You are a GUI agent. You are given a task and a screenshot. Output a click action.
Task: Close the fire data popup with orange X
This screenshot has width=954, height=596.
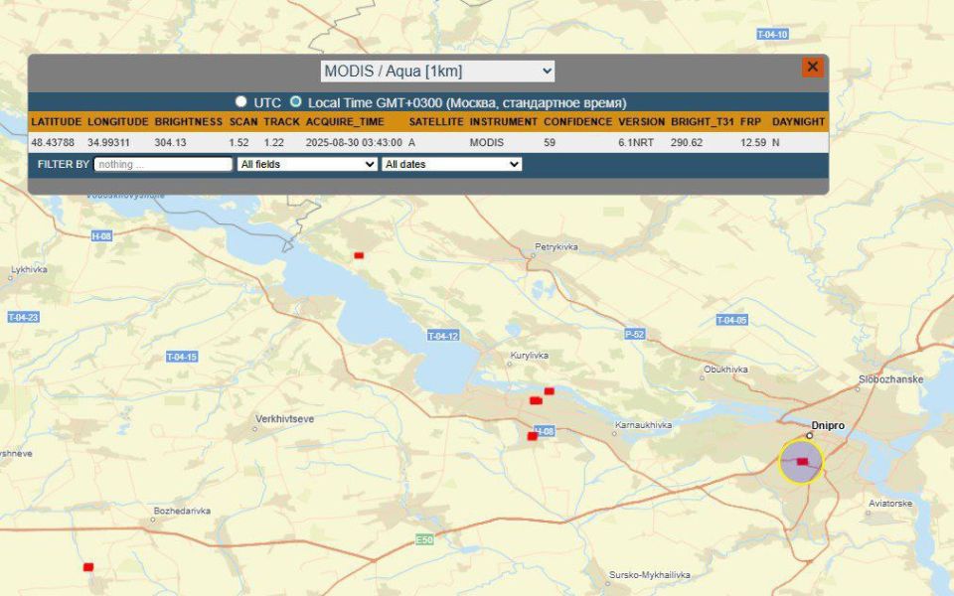812,68
